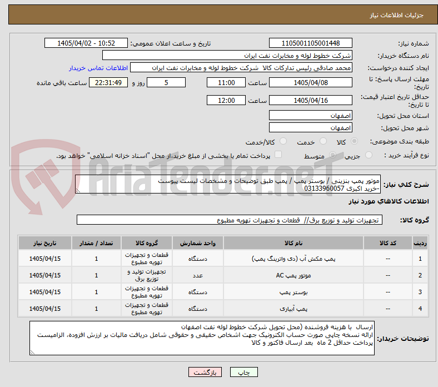This screenshot has height=387, width=438.
Task: Click the تاریخ نیاز column header
Action: pos(45,243)
